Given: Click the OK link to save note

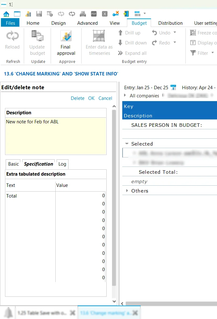Looking at the screenshot, I should pos(91,98).
